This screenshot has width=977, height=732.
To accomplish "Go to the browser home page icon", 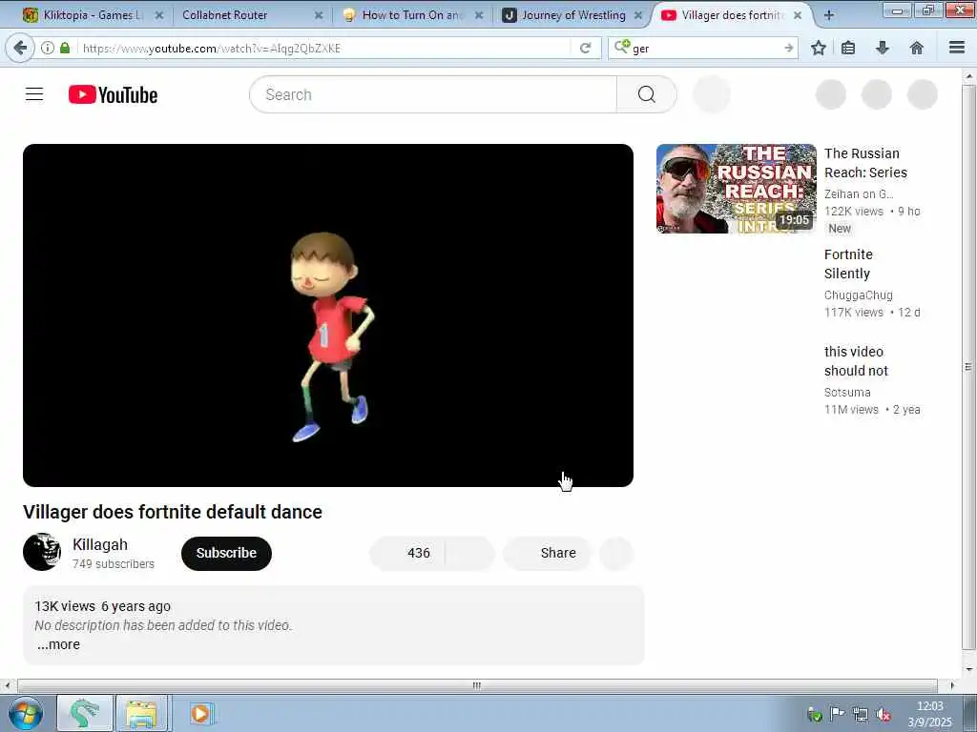I will click(916, 48).
